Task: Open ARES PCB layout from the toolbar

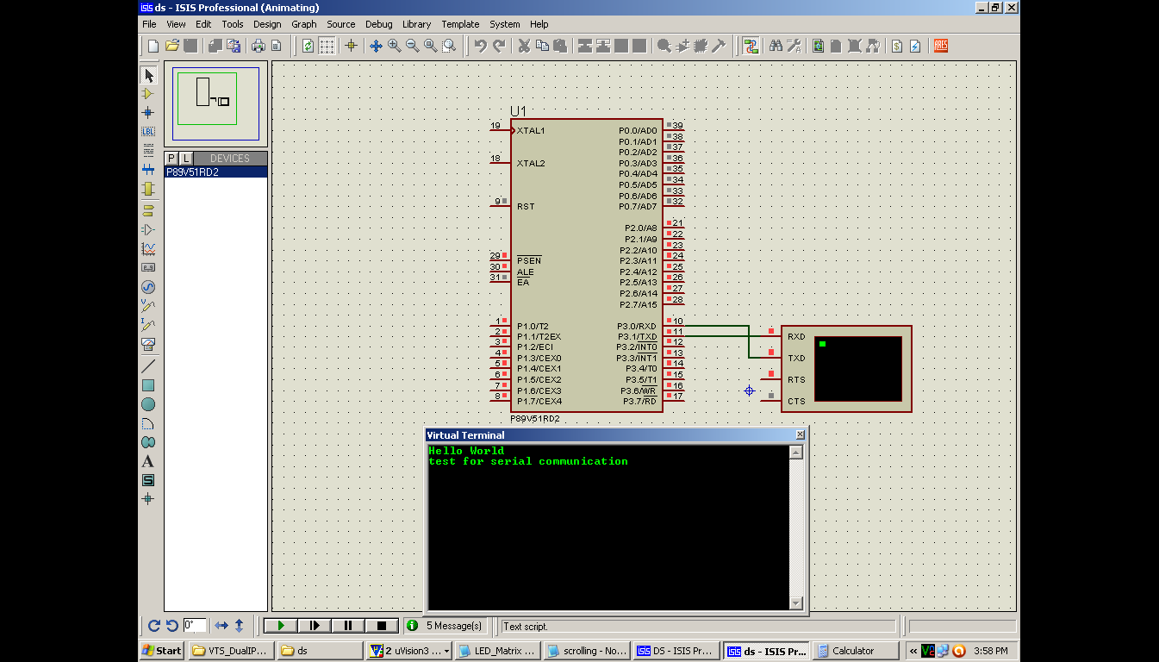Action: (x=939, y=45)
